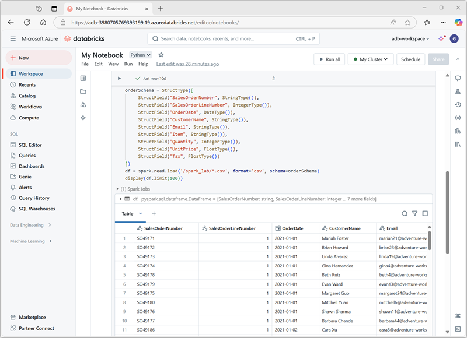Mark My Notebook as favorite with the star
The height and width of the screenshot is (338, 467).
(160, 54)
